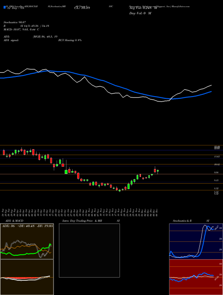Click the latest green candlestick on price chart
The image size is (223, 295).
158,171
